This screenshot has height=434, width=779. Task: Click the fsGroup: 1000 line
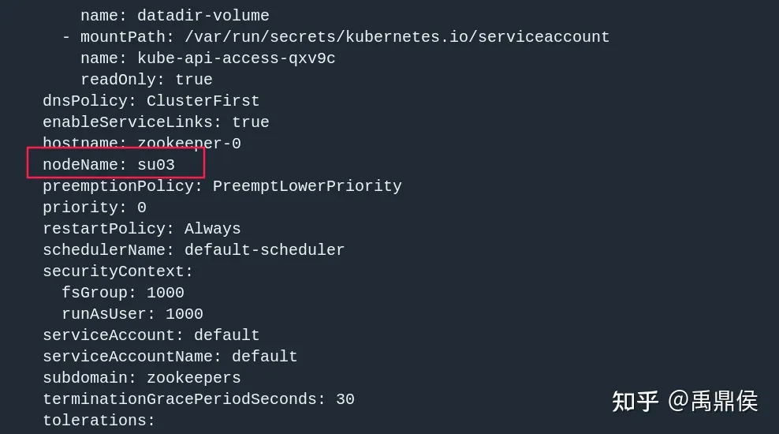click(x=123, y=293)
